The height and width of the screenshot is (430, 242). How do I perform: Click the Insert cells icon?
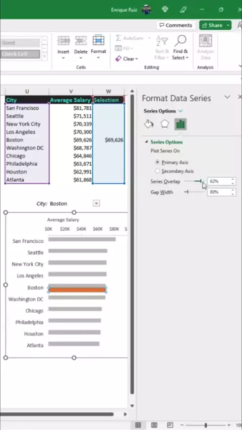tap(63, 41)
